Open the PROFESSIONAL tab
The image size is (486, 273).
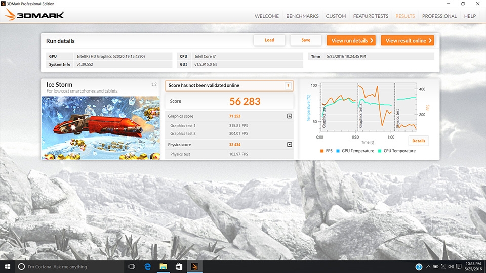pyautogui.click(x=439, y=16)
